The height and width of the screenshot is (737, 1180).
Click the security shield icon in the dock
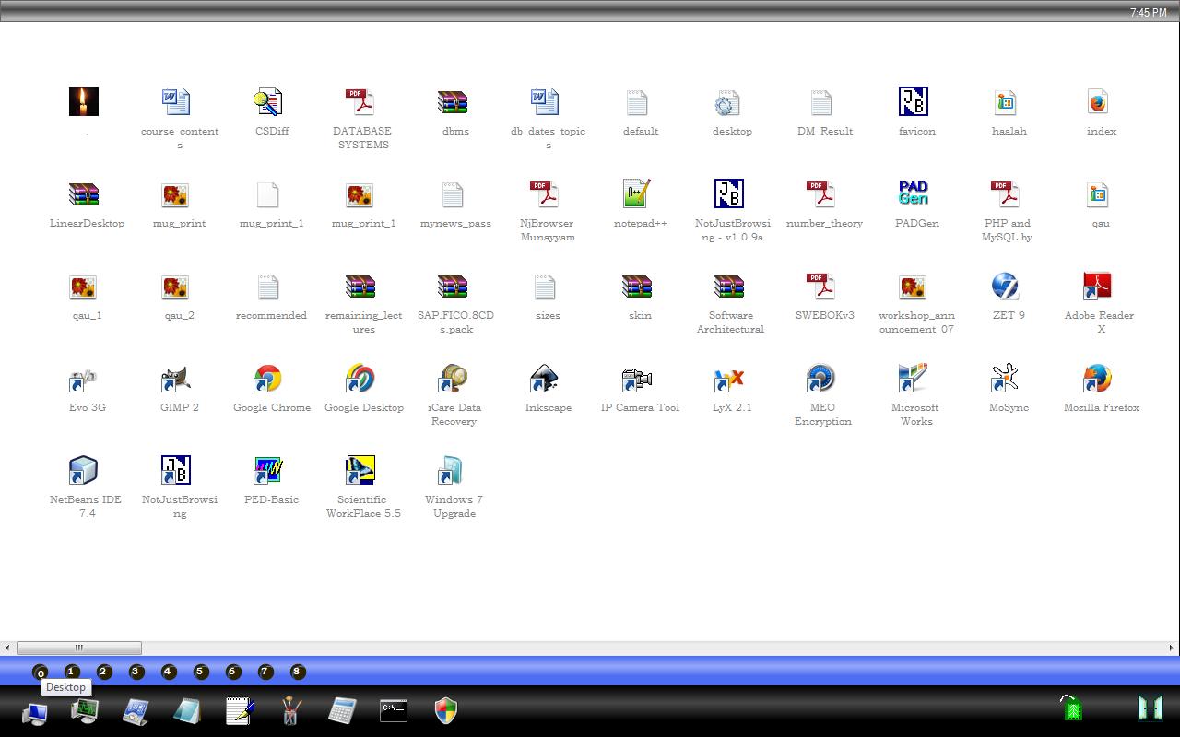click(446, 710)
